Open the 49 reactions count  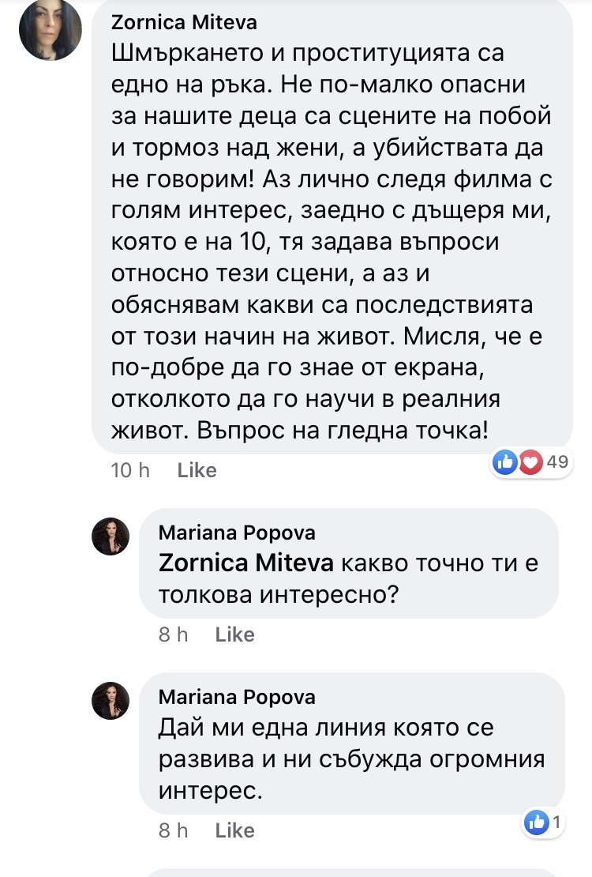pyautogui.click(x=557, y=462)
